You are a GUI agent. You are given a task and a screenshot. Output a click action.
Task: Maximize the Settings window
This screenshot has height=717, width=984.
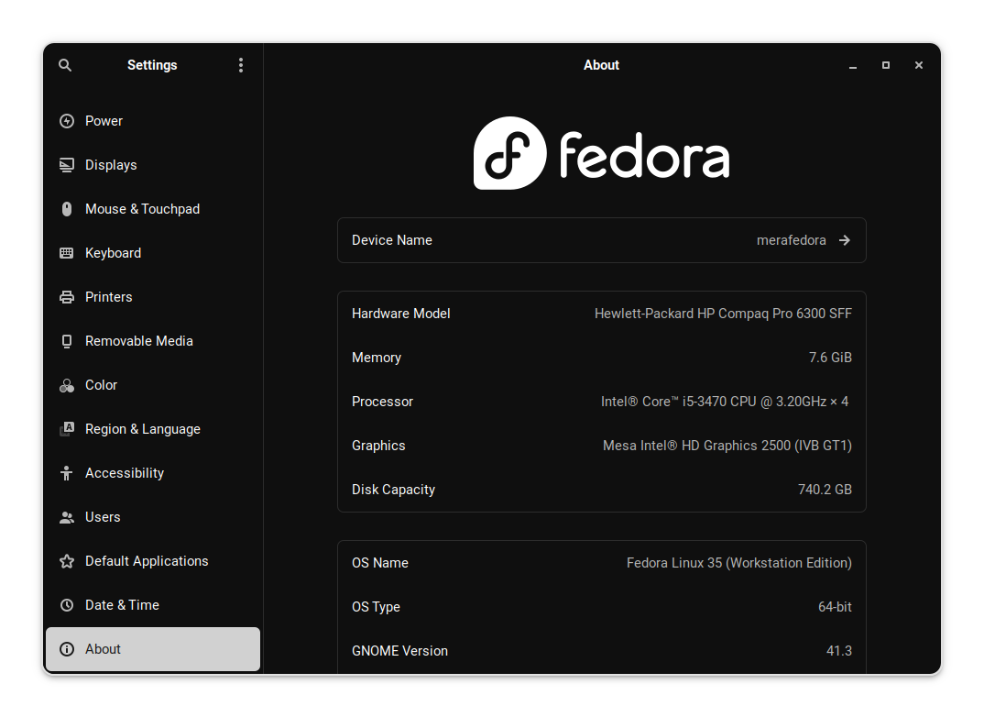886,65
